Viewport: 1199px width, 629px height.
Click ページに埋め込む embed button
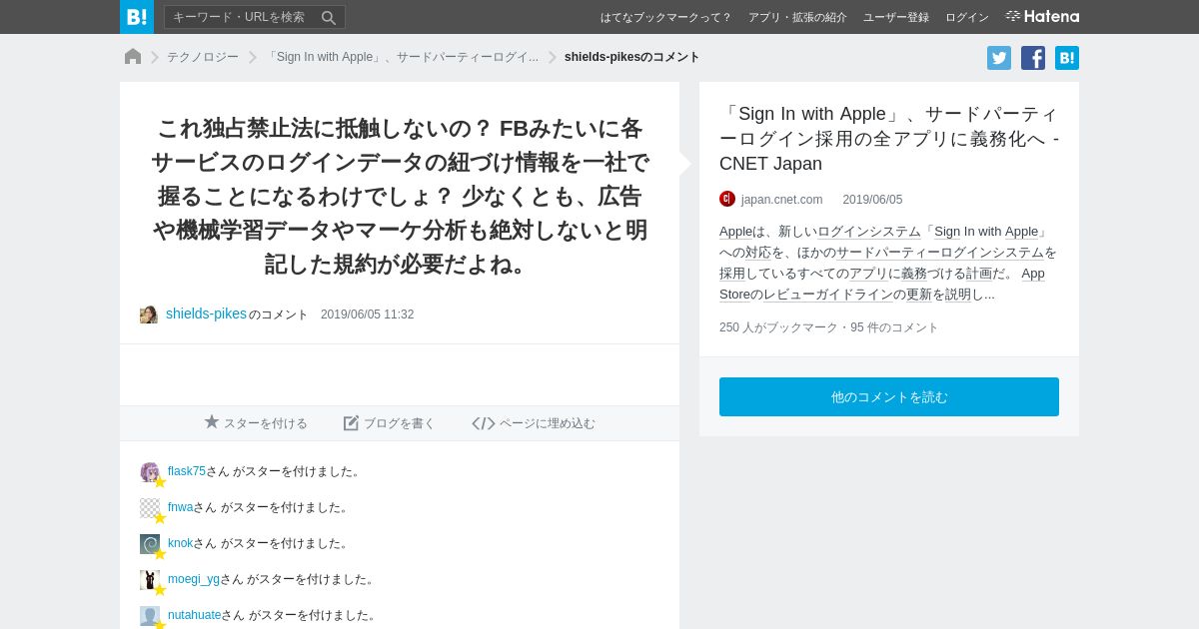pyautogui.click(x=534, y=423)
